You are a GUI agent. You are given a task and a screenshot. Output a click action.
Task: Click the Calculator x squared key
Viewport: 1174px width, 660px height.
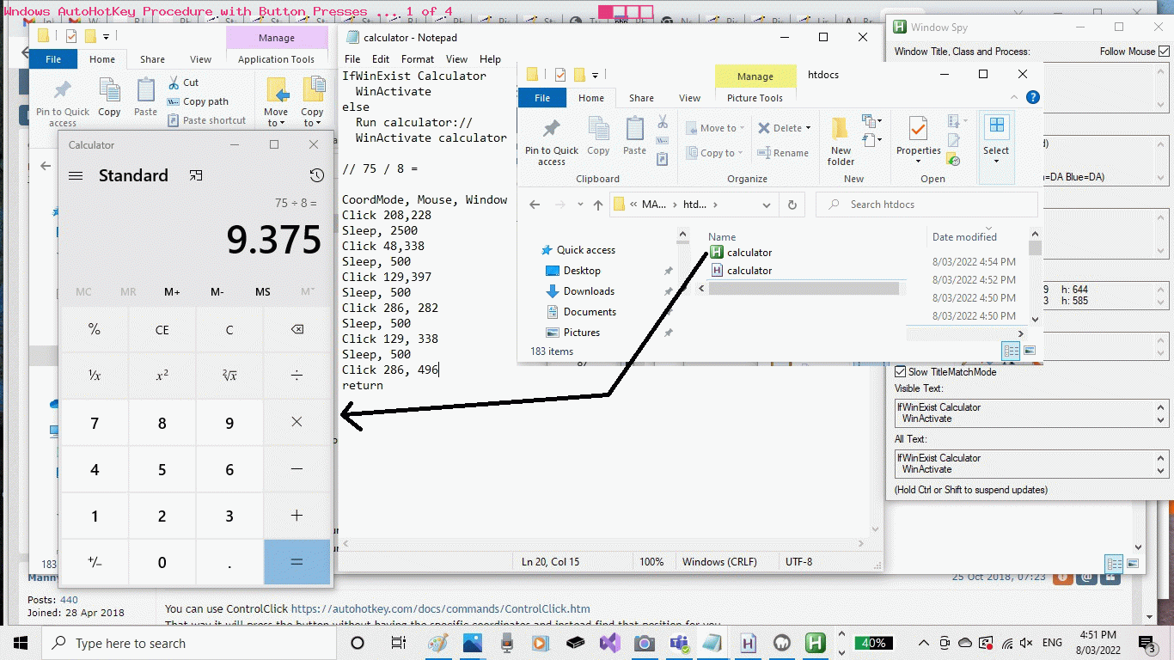click(162, 376)
